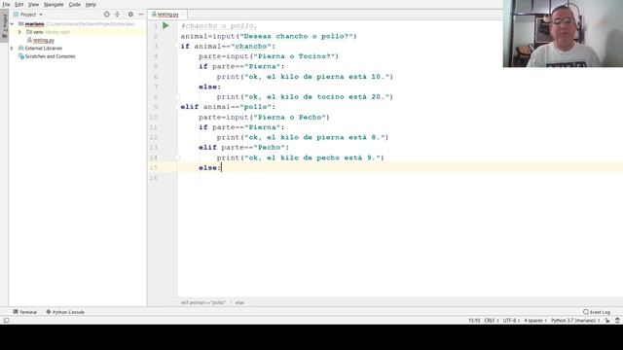Toggle code fold marker at line 8
This screenshot has width=623, height=350.
(x=177, y=97)
